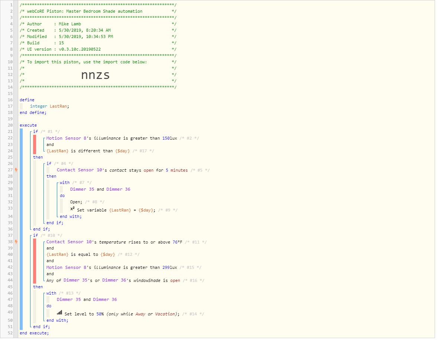The image size is (438, 340).
Task: Select Dimmer 35 and Dimmer 36 under with #7
Action: [x=100, y=190]
